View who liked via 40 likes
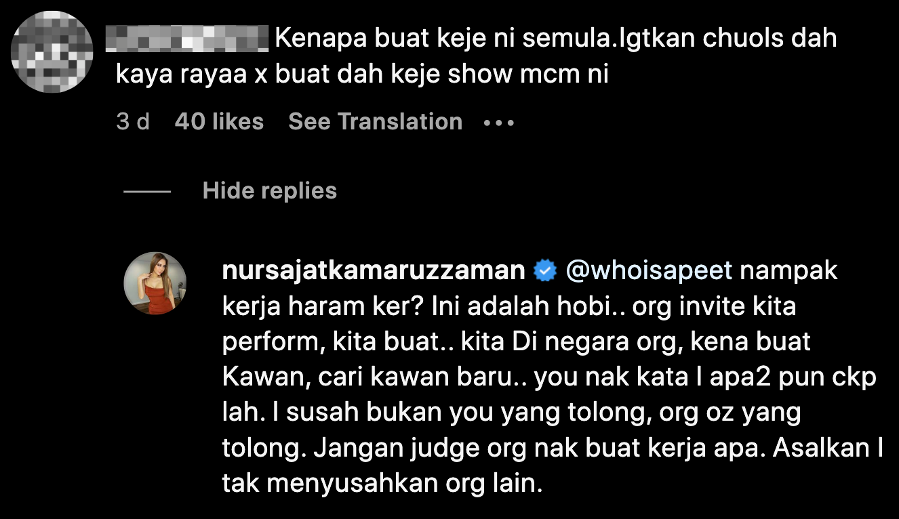The height and width of the screenshot is (519, 899). pos(219,122)
